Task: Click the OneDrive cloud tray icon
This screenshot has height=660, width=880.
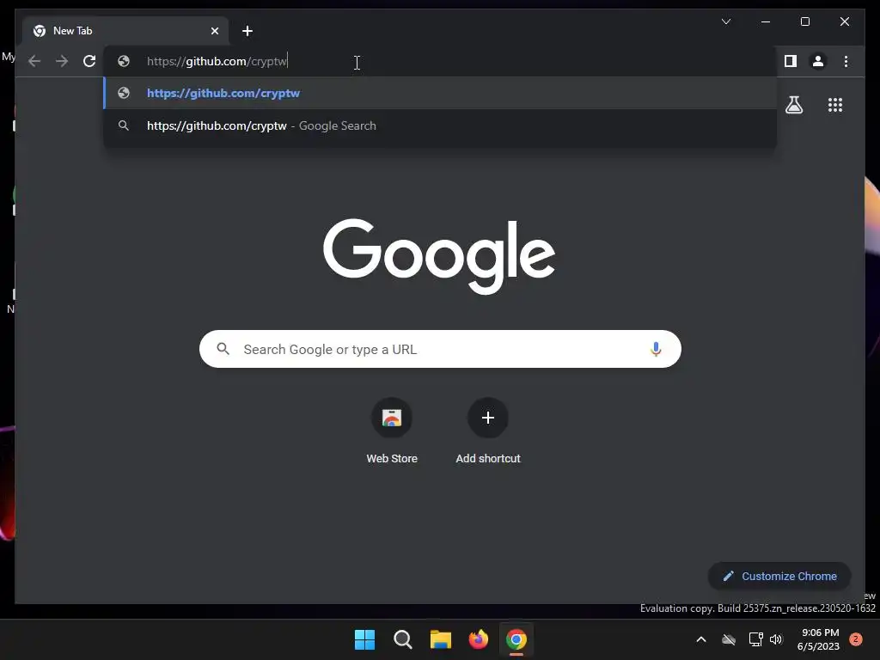Action: pos(729,639)
